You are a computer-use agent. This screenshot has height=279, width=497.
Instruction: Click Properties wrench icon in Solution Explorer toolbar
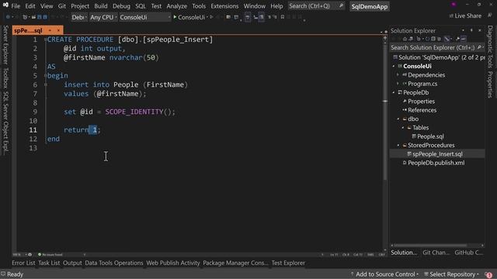(x=457, y=39)
